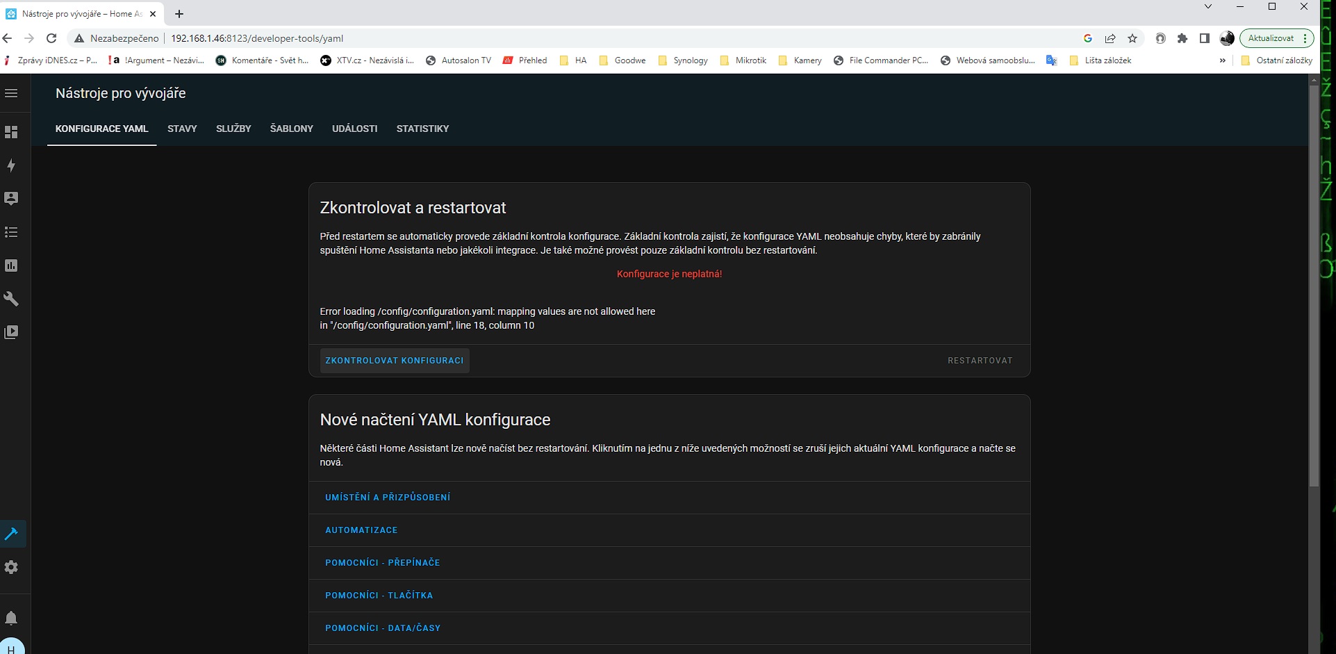The height and width of the screenshot is (654, 1336).
Task: Click the Google icon in address bar
Action: 1088,38
